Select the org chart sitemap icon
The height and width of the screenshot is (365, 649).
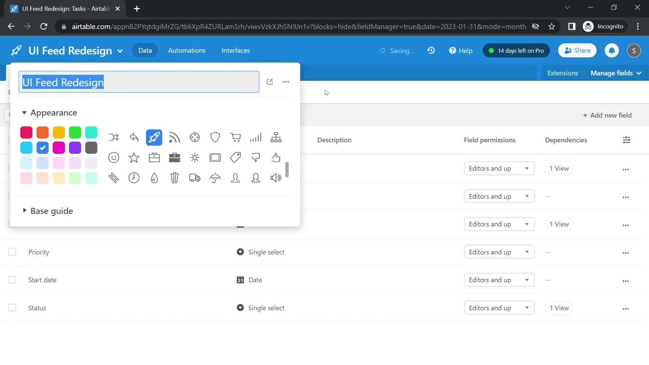(x=276, y=138)
